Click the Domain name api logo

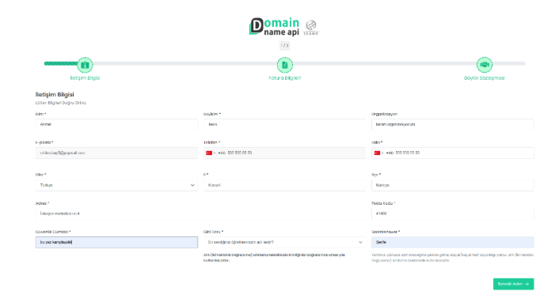(274, 27)
